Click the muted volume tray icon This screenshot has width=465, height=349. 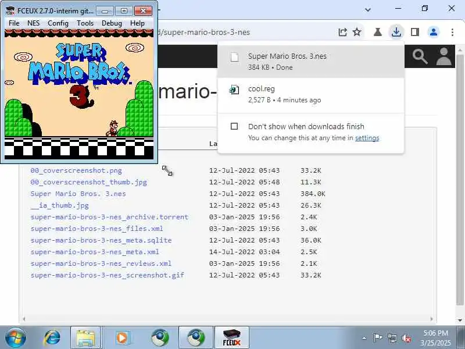[x=406, y=338]
